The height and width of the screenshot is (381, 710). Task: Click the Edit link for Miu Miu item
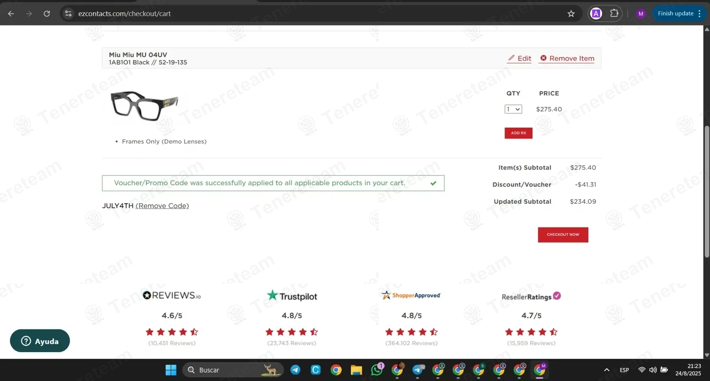pos(519,59)
